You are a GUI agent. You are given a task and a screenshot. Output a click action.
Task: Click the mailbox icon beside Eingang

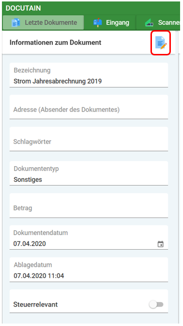(98, 22)
